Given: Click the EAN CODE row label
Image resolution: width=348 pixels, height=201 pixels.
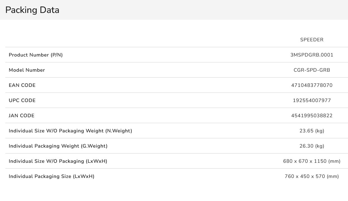Looking at the screenshot, I should pos(22,85).
